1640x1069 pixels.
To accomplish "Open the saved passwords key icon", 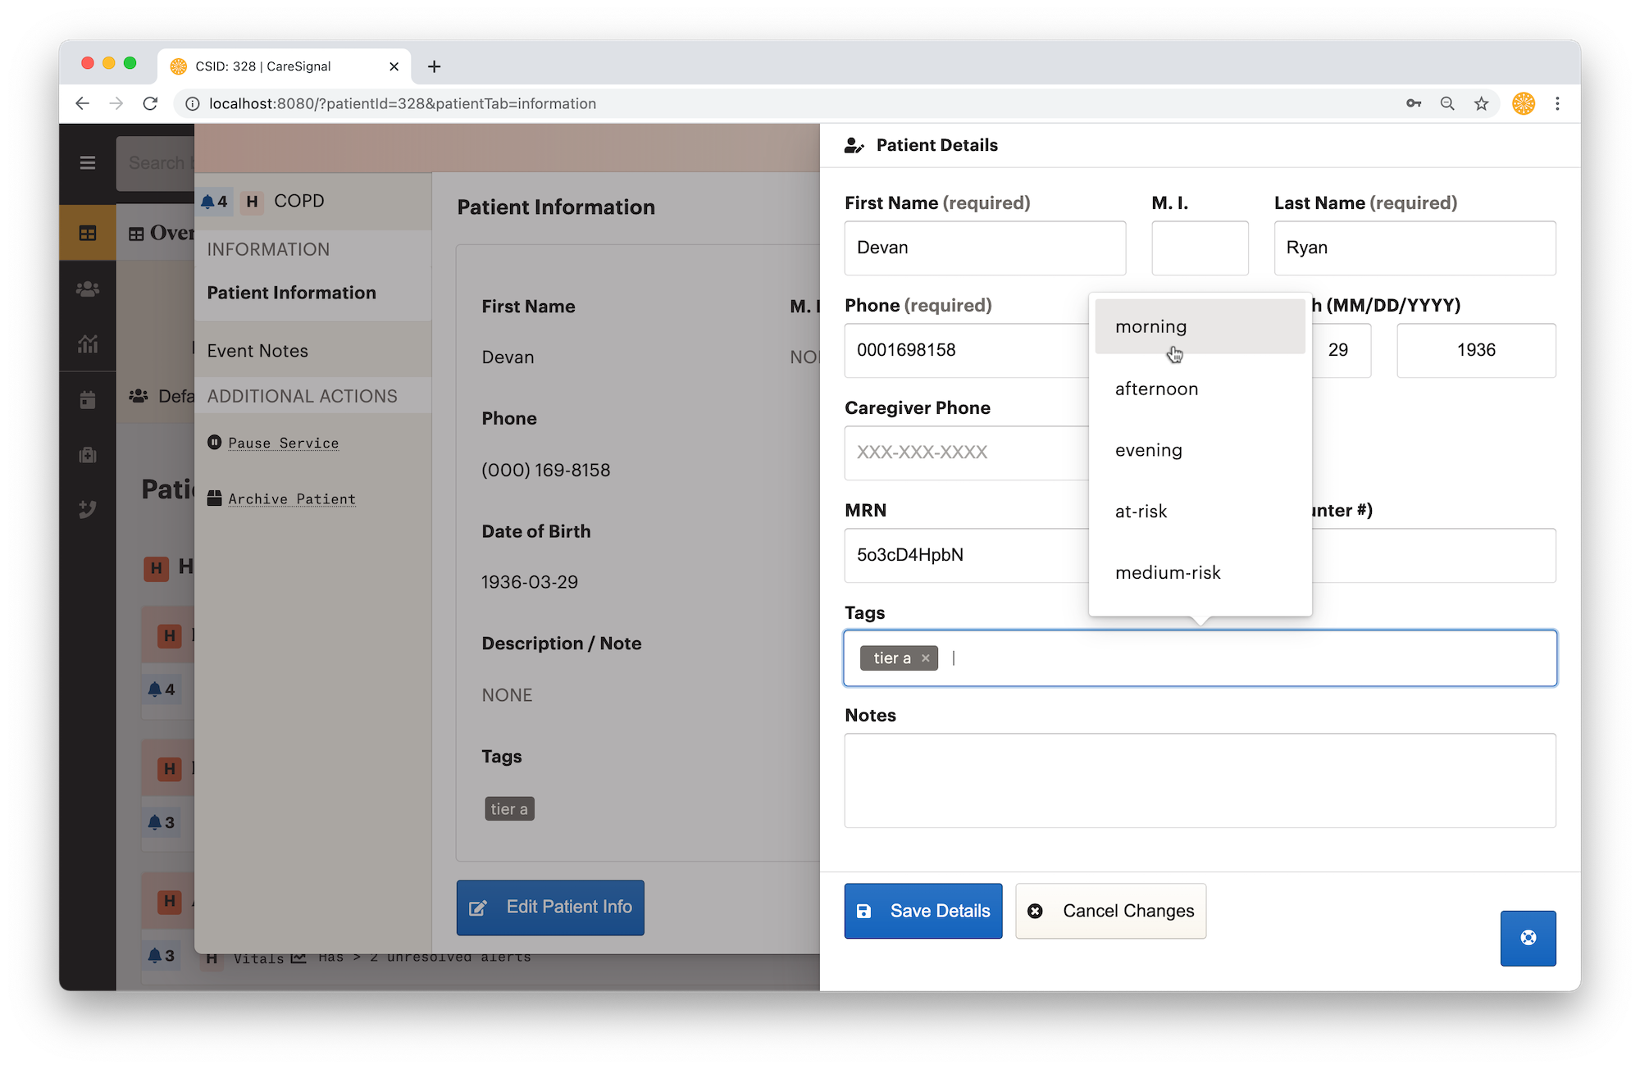I will [1414, 103].
